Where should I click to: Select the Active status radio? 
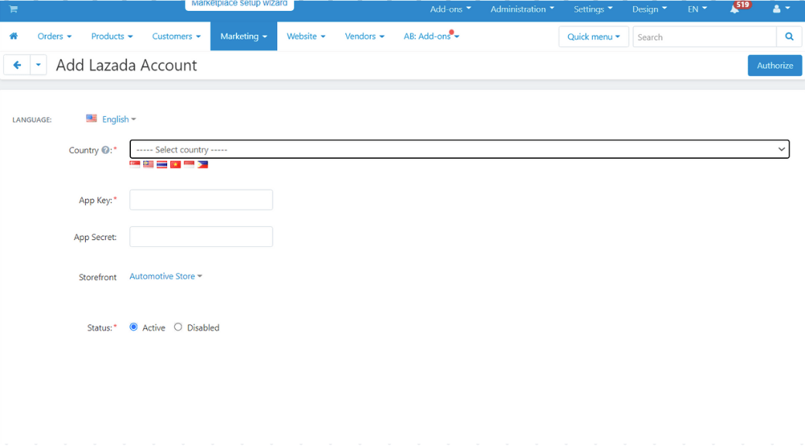coord(133,327)
